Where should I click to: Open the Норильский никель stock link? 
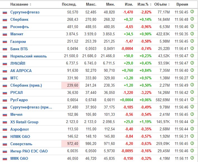(29, 56)
